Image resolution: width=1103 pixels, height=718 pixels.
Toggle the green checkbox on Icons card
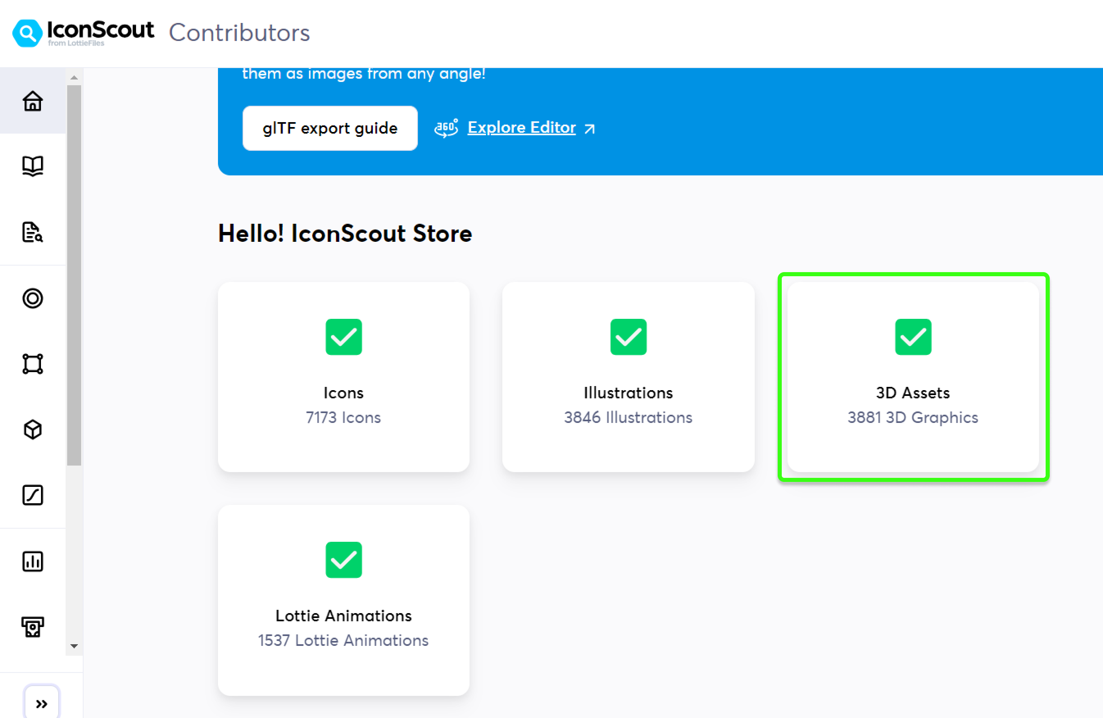343,337
